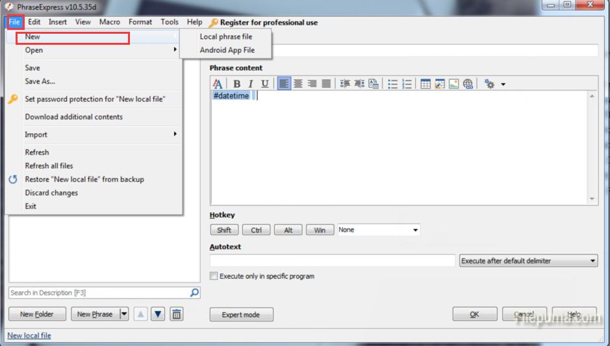The image size is (610, 346).
Task: Click the Underline formatting icon
Action: point(264,84)
